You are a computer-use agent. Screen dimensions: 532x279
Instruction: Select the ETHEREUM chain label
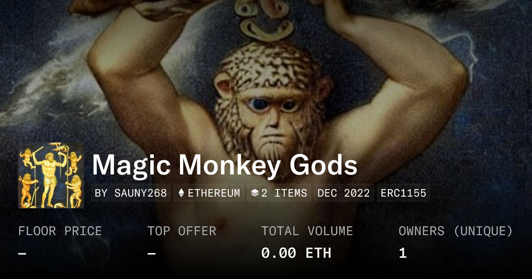pyautogui.click(x=214, y=193)
